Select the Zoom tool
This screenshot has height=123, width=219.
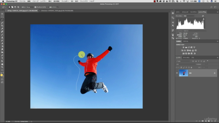2,67
